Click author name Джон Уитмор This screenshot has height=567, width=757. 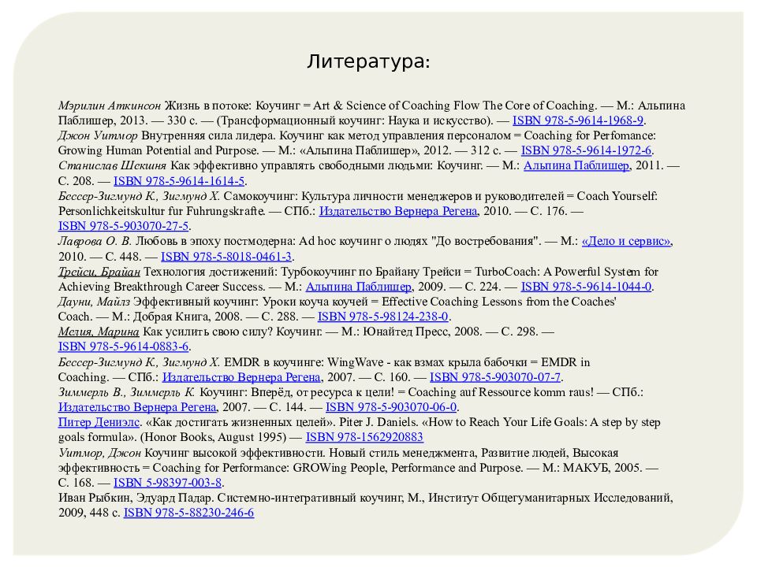point(98,135)
